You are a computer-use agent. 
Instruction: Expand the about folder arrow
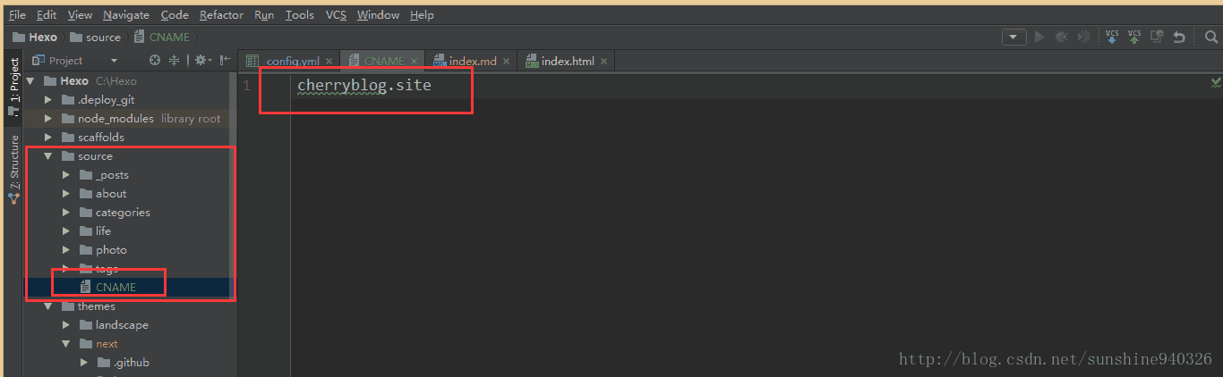pos(66,193)
